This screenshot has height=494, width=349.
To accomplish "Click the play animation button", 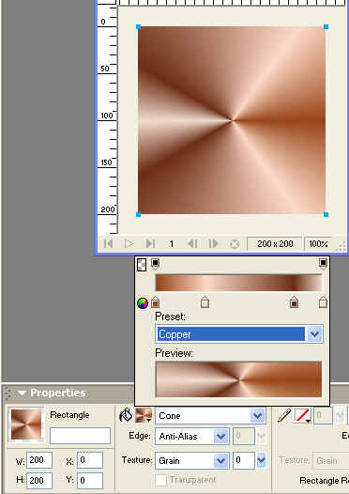I will pos(129,243).
